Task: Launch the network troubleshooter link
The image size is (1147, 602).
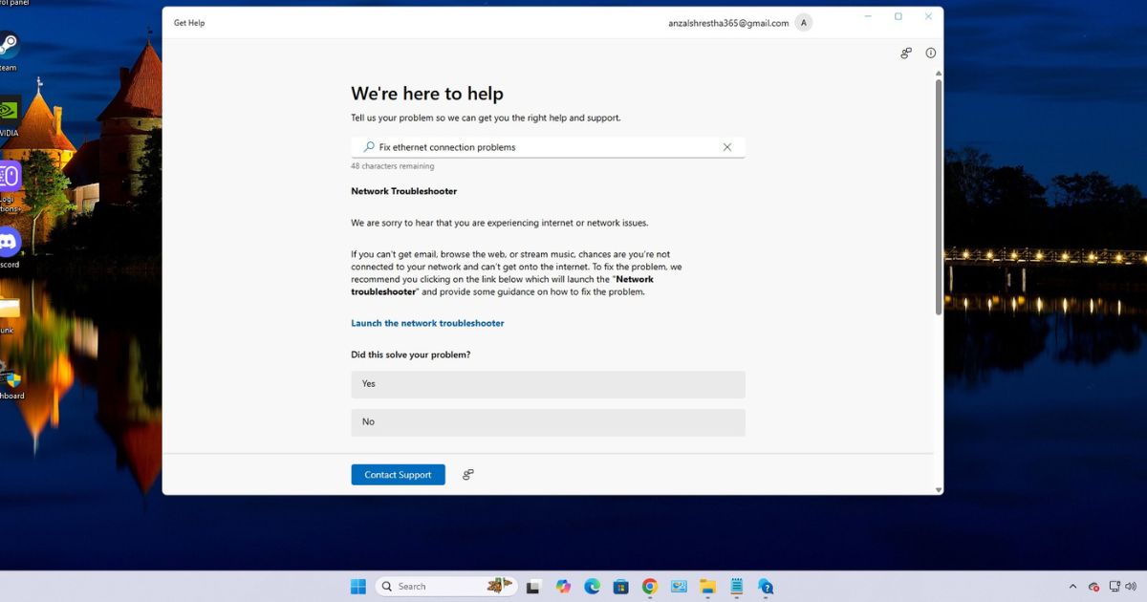Action: coord(427,323)
